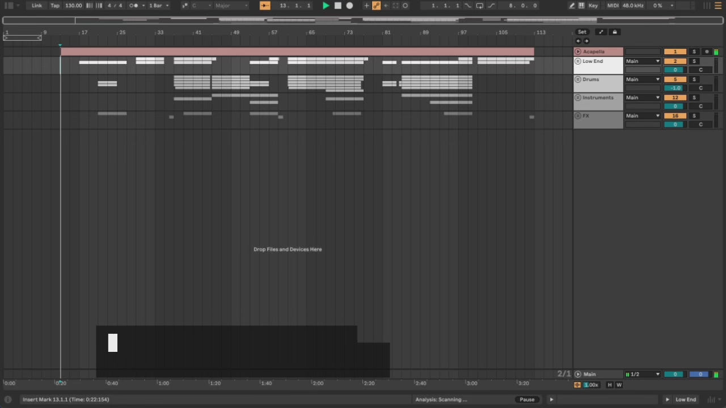Click the Arrangement Record circle button
This screenshot has width=726, height=408.
(x=349, y=6)
